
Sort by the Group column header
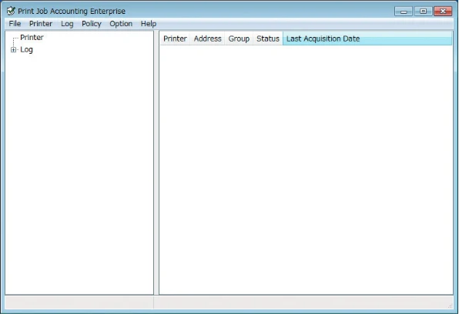239,38
